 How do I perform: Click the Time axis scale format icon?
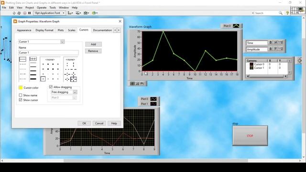pos(281,43)
